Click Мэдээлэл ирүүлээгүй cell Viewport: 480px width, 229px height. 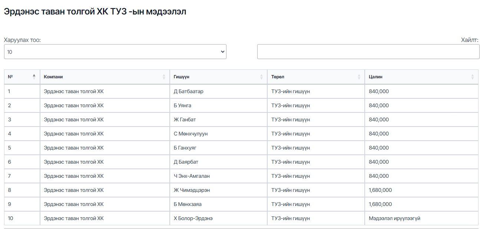click(x=421, y=218)
